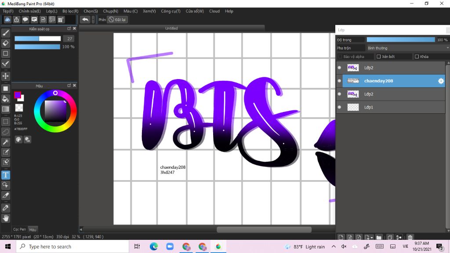The height and width of the screenshot is (253, 450).
Task: Click the Đặt lại reset button
Action: coord(117,19)
